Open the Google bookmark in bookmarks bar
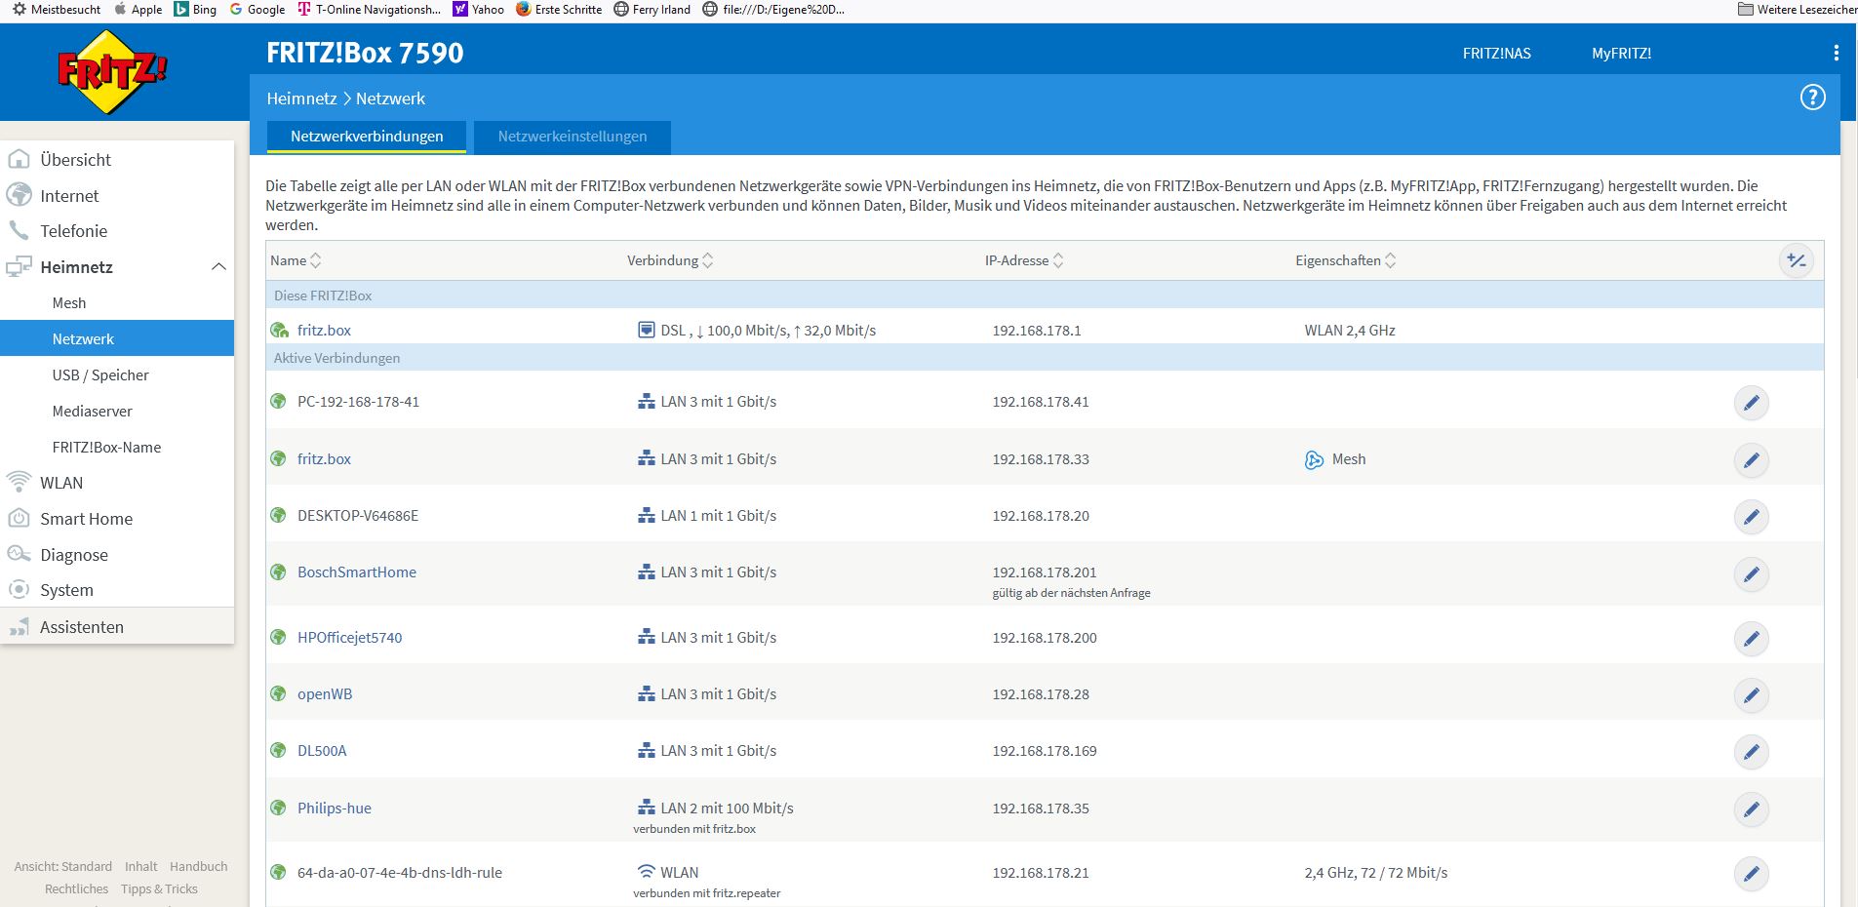1858x907 pixels. [x=257, y=10]
